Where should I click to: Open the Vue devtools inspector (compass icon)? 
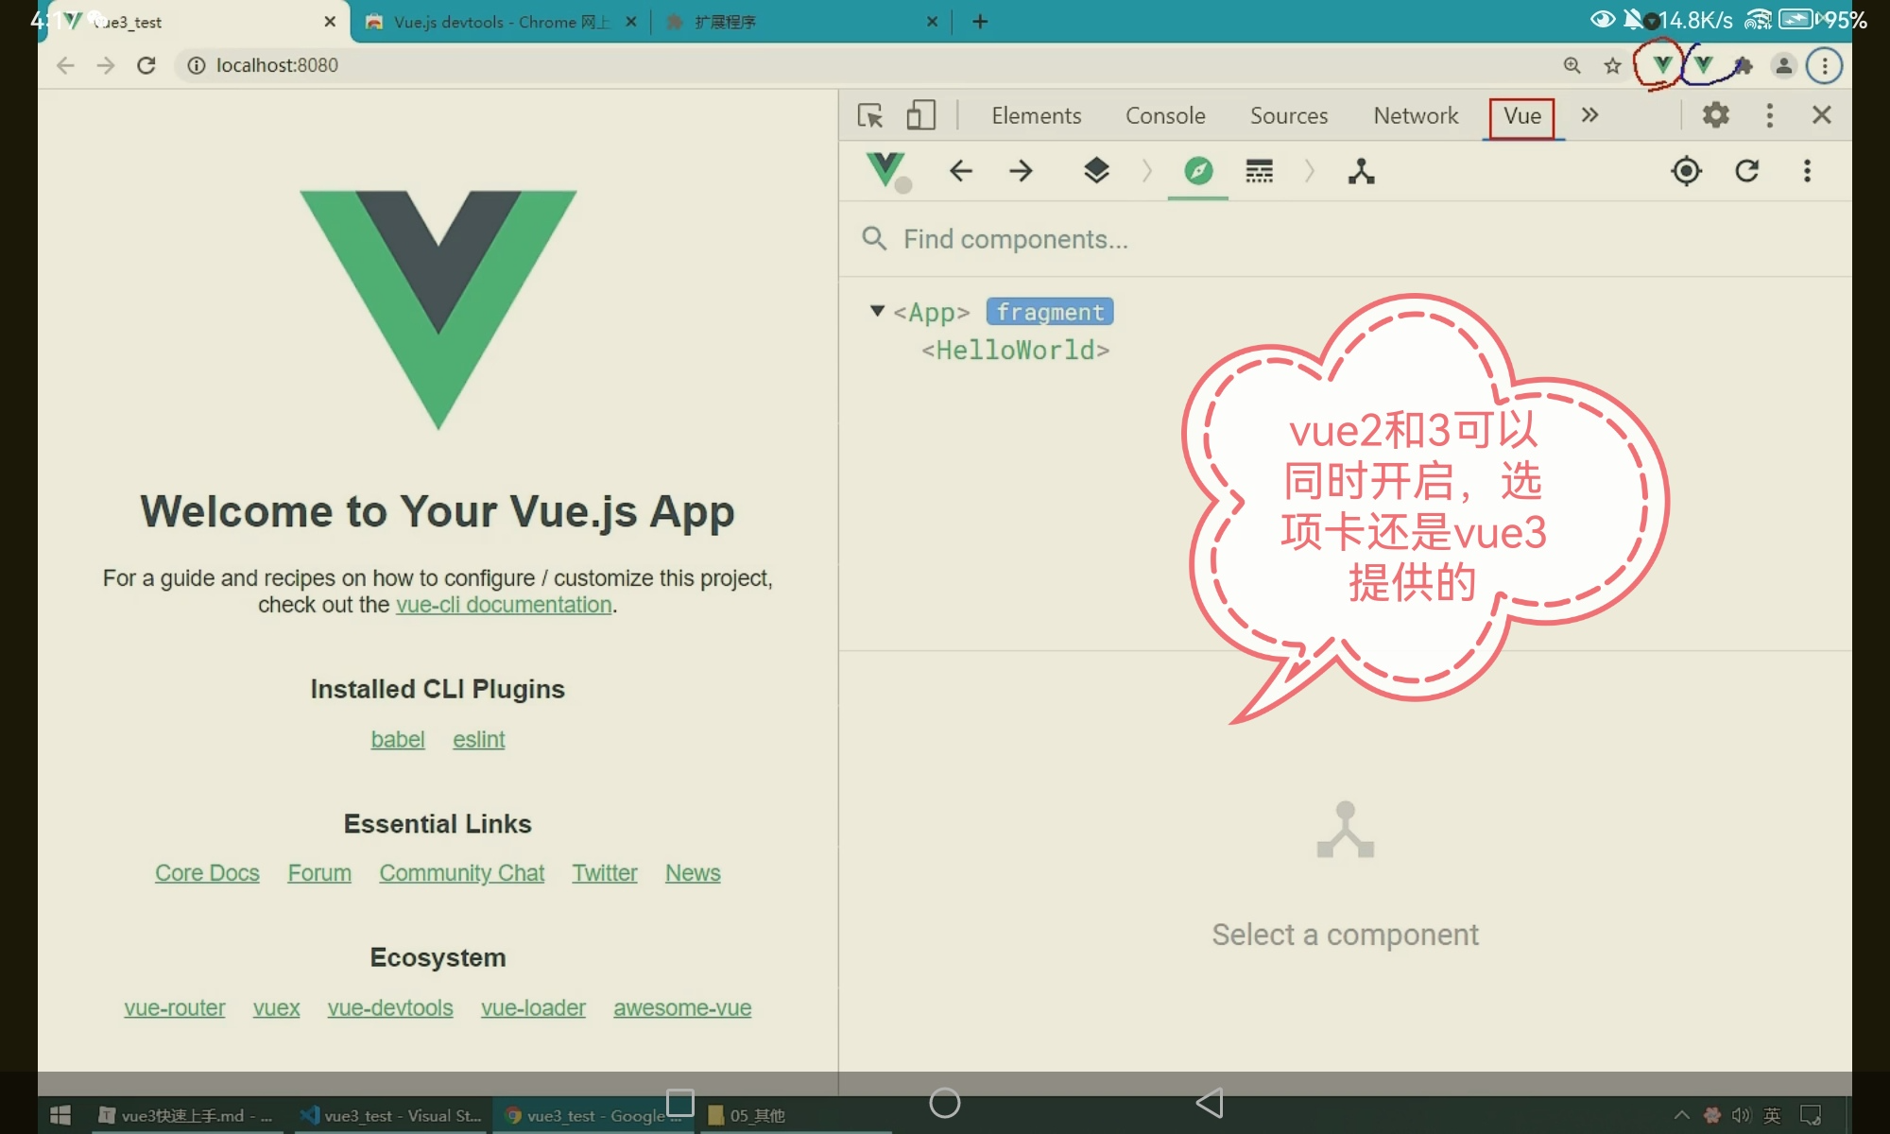point(1197,171)
